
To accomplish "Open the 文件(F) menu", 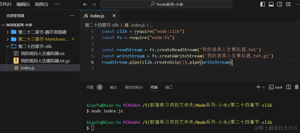I will 5,4.
